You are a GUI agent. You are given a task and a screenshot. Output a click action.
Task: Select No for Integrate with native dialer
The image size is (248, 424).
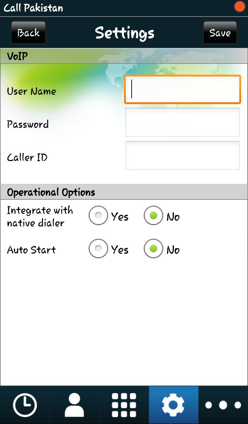(x=153, y=216)
